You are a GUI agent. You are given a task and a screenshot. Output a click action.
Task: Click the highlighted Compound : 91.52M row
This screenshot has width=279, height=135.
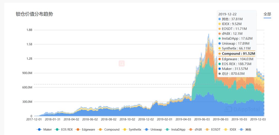tap(237, 54)
